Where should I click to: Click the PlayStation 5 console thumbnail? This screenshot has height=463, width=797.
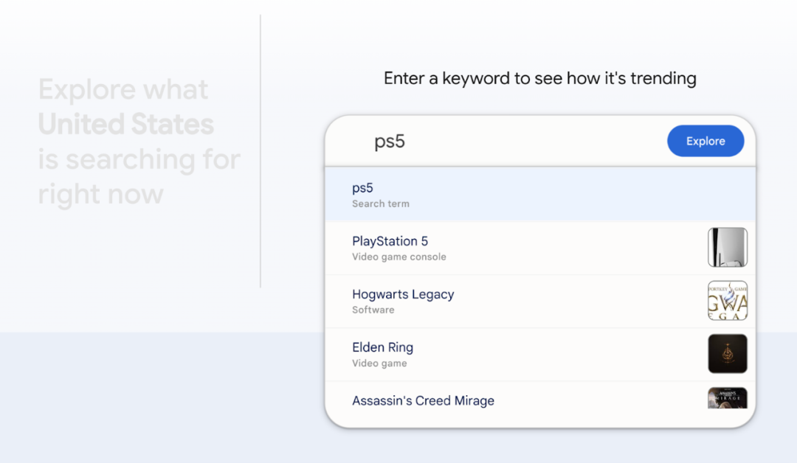[727, 247]
